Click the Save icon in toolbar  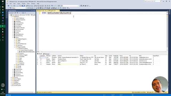point(22,6)
